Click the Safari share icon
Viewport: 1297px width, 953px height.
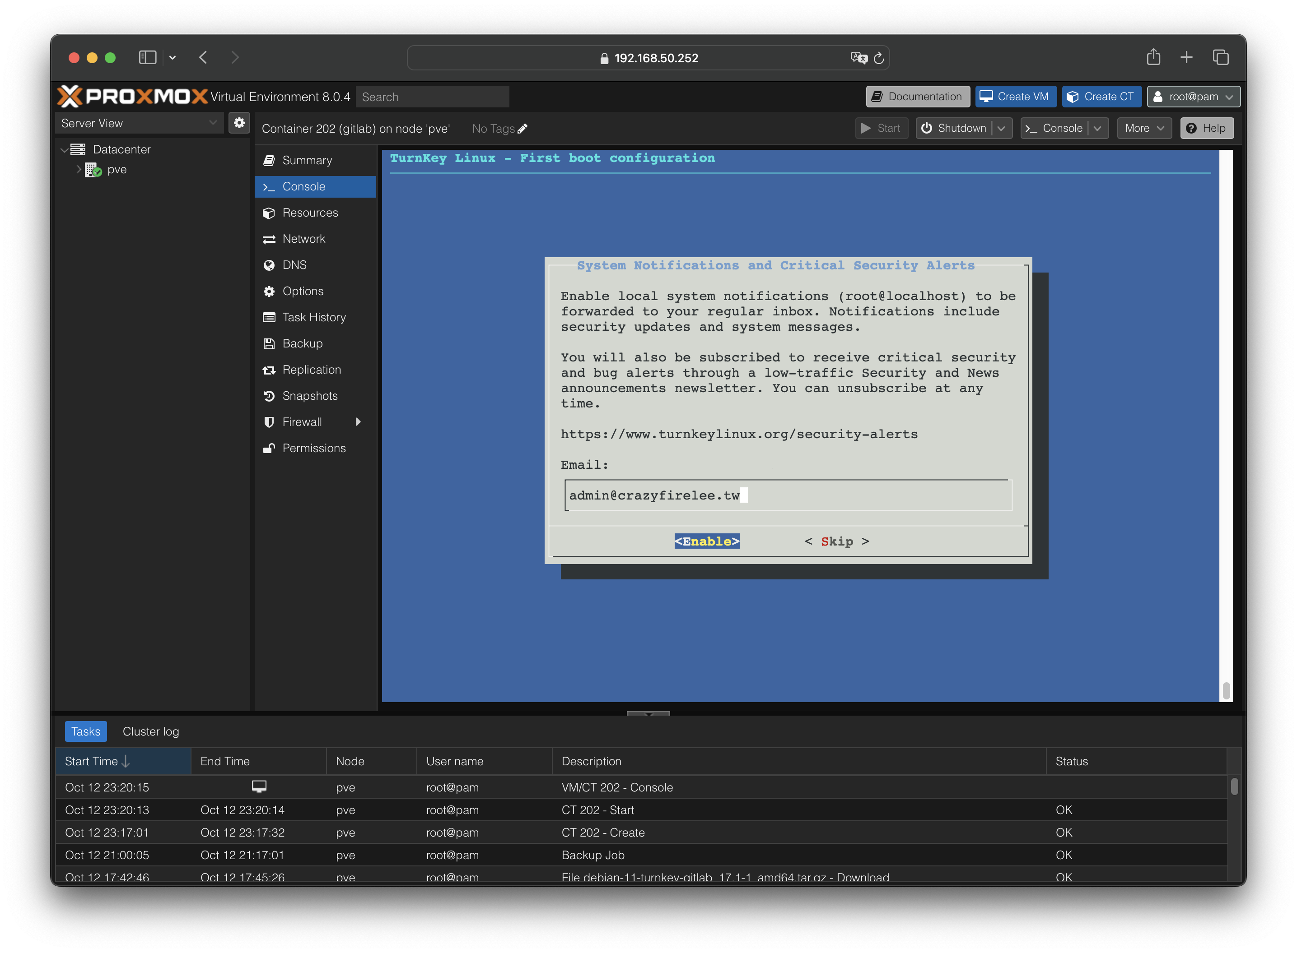[1152, 57]
